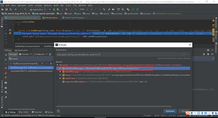This screenshot has height=118, width=218.
Task: Select the Debugger tab
Action: (13, 54)
